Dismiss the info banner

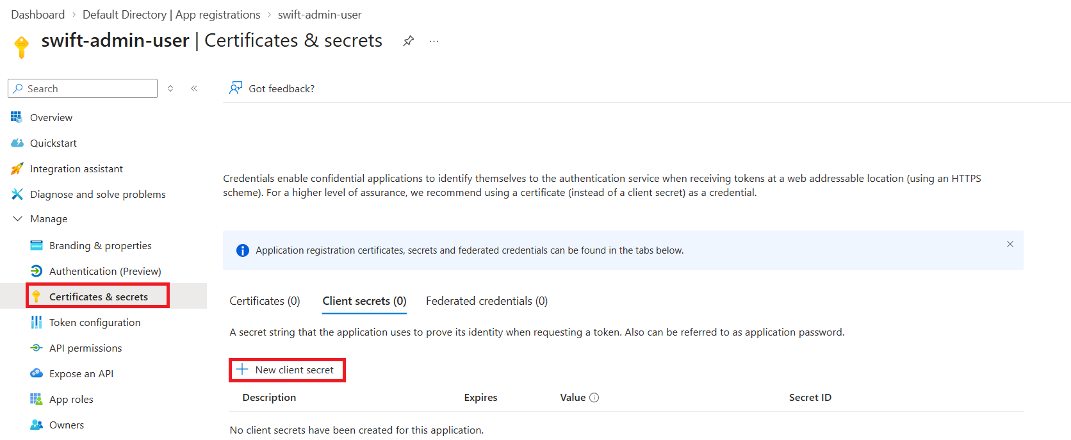click(x=1010, y=244)
